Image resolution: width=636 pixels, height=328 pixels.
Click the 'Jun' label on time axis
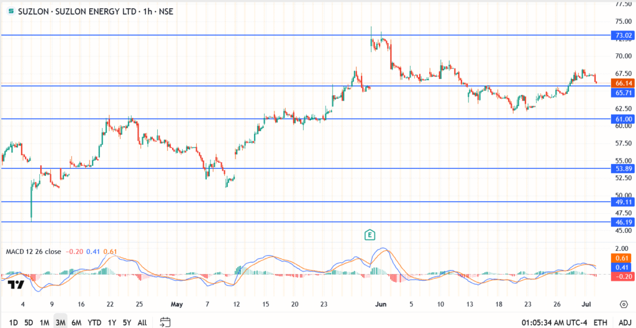point(381,304)
